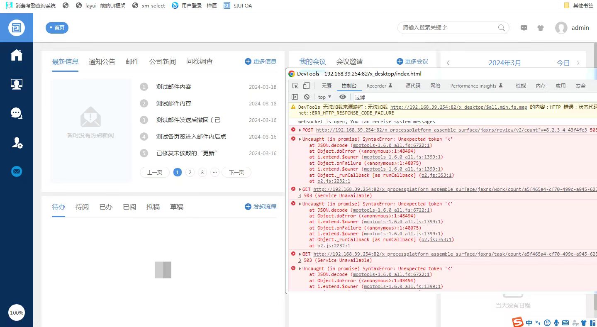Open the SIUI OA bookmark
Image resolution: width=597 pixels, height=327 pixels.
238,6
